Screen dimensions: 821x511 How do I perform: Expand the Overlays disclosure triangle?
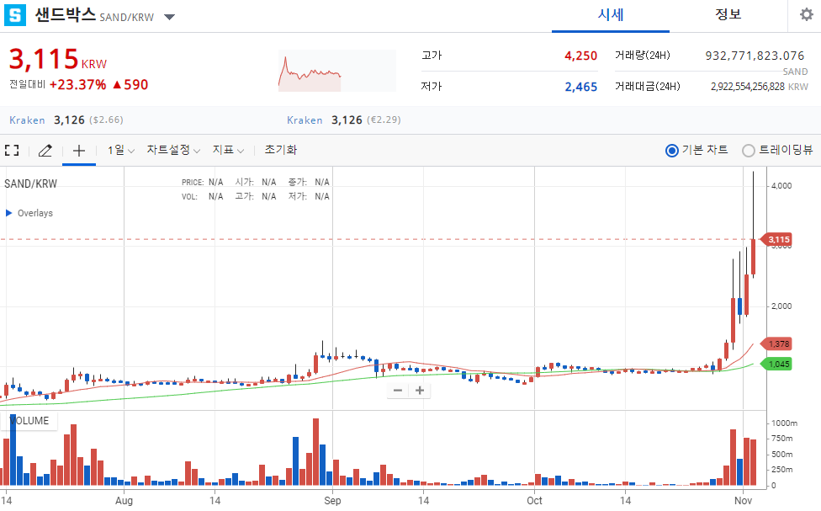point(9,213)
